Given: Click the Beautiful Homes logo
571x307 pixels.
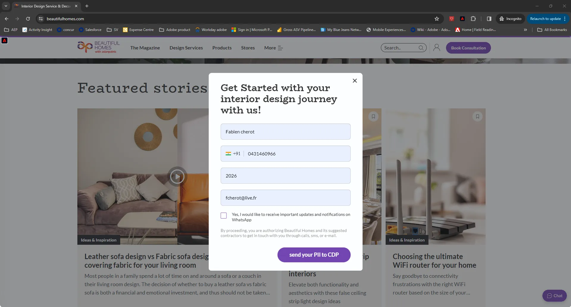Looking at the screenshot, I should (98, 47).
